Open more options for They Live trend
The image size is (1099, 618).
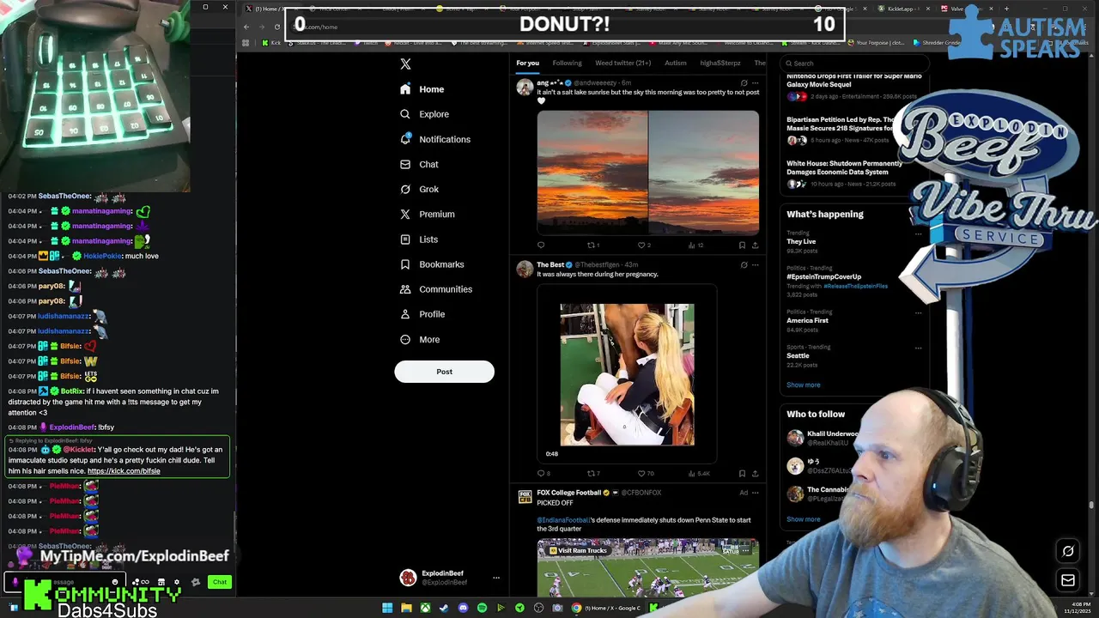click(918, 233)
